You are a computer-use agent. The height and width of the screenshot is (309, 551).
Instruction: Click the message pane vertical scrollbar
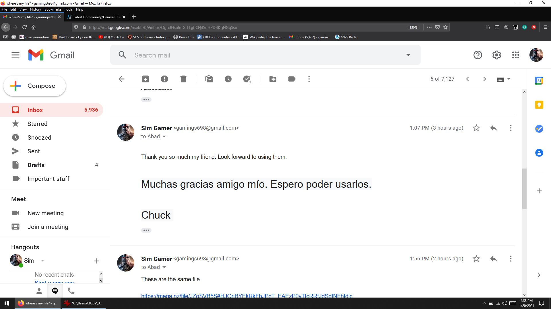coord(524,189)
